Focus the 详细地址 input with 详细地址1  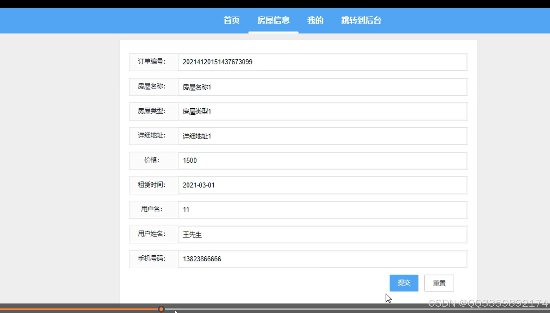[323, 136]
